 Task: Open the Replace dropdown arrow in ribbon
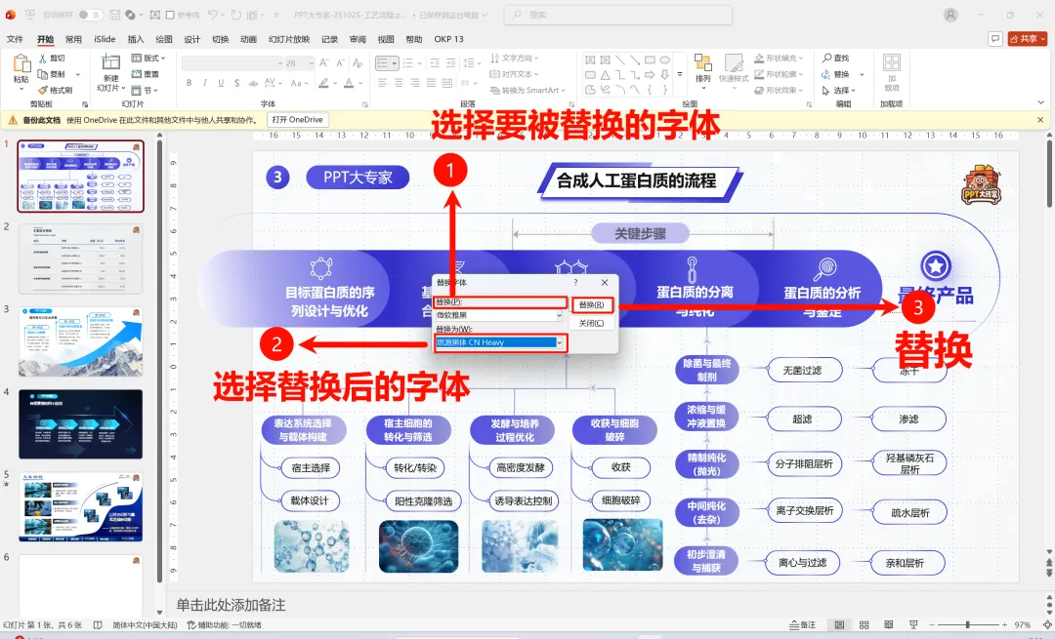pyautogui.click(x=862, y=74)
